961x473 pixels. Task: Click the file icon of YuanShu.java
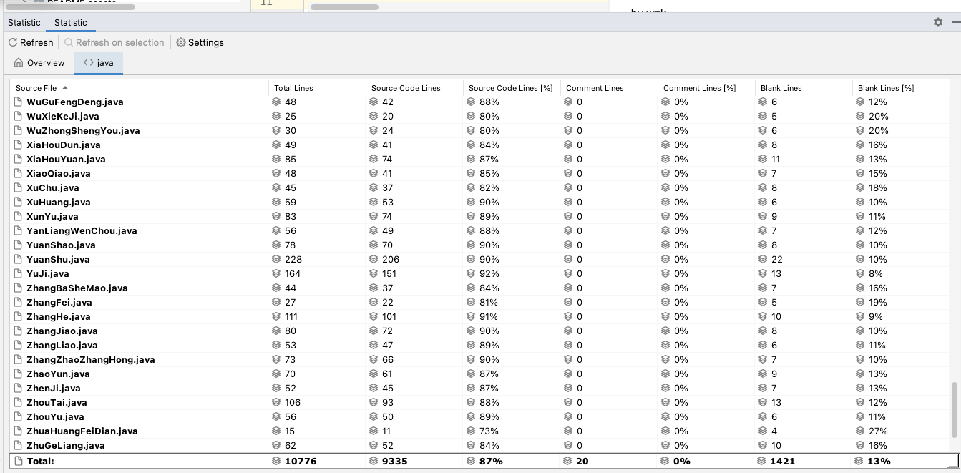[x=19, y=259]
